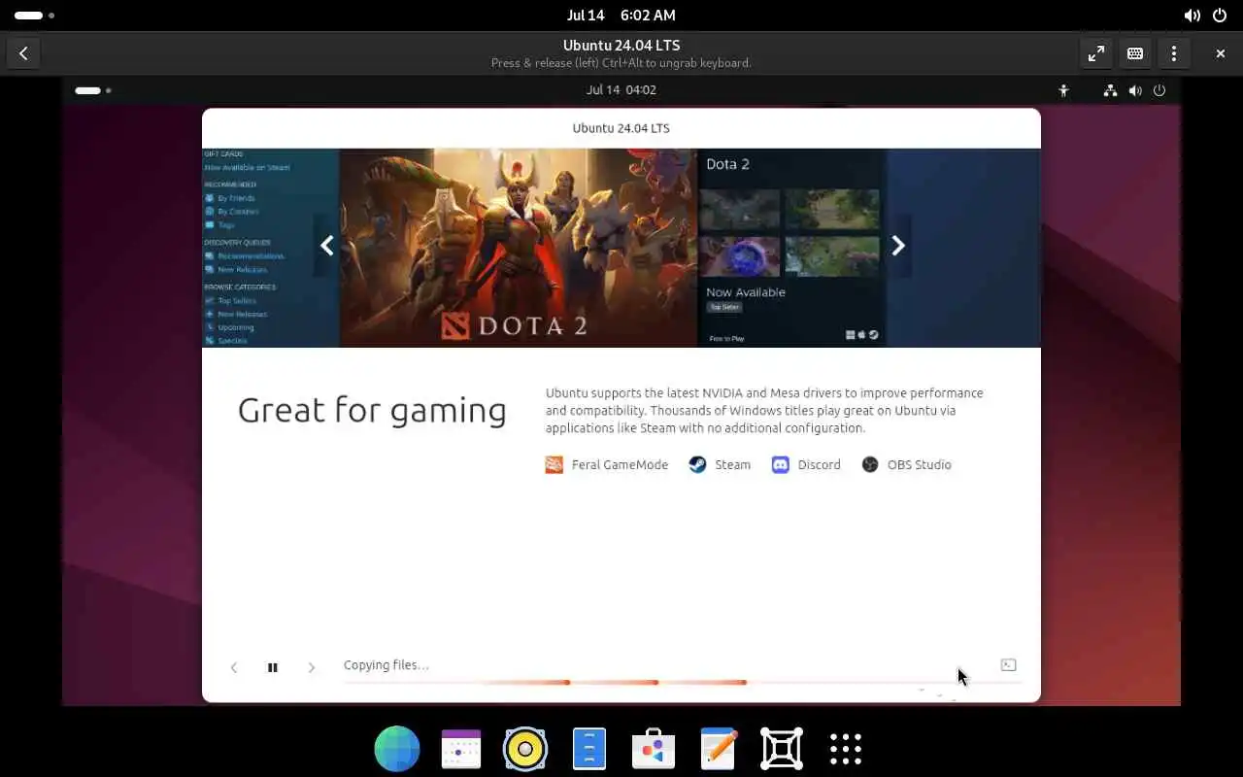Open guest accessibility menu icon
The width and height of the screenshot is (1243, 777).
pos(1063,90)
